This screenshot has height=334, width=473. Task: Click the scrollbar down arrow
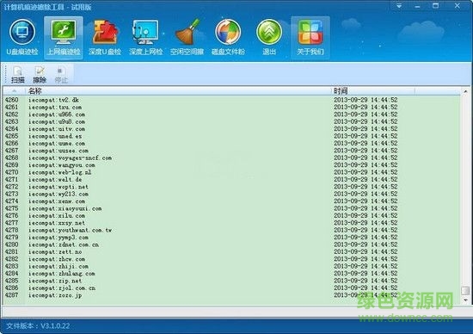coord(465,300)
